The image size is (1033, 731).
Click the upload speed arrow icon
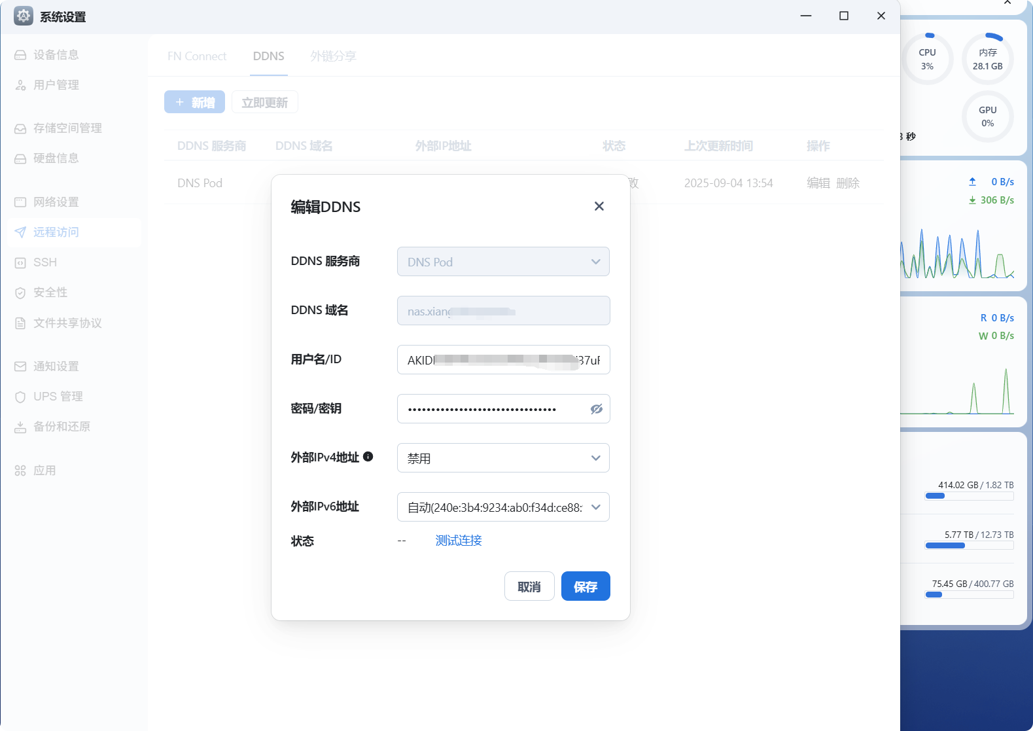972,182
